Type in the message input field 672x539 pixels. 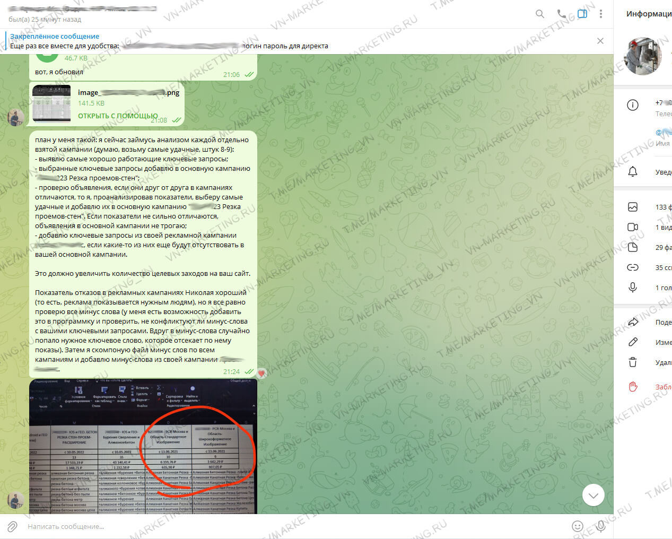(265, 526)
